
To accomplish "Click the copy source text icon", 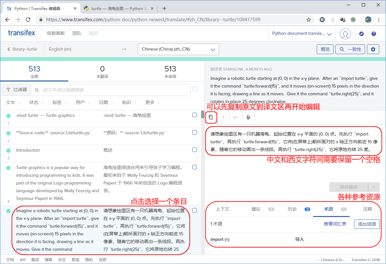I will point(211,118).
